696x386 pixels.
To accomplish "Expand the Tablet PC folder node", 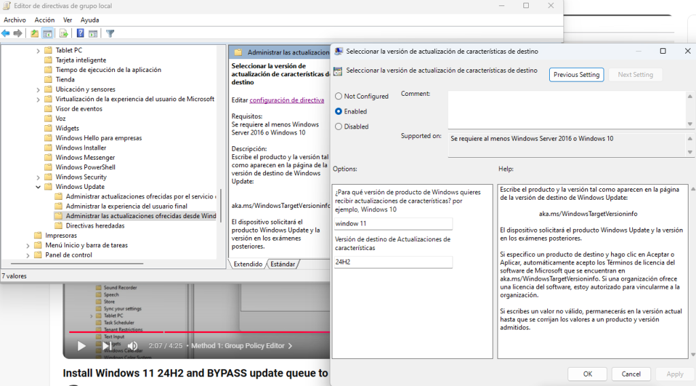I will click(x=38, y=50).
